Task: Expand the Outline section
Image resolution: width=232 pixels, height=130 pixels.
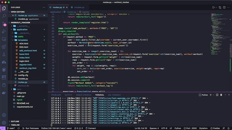Action: pos(9,121)
